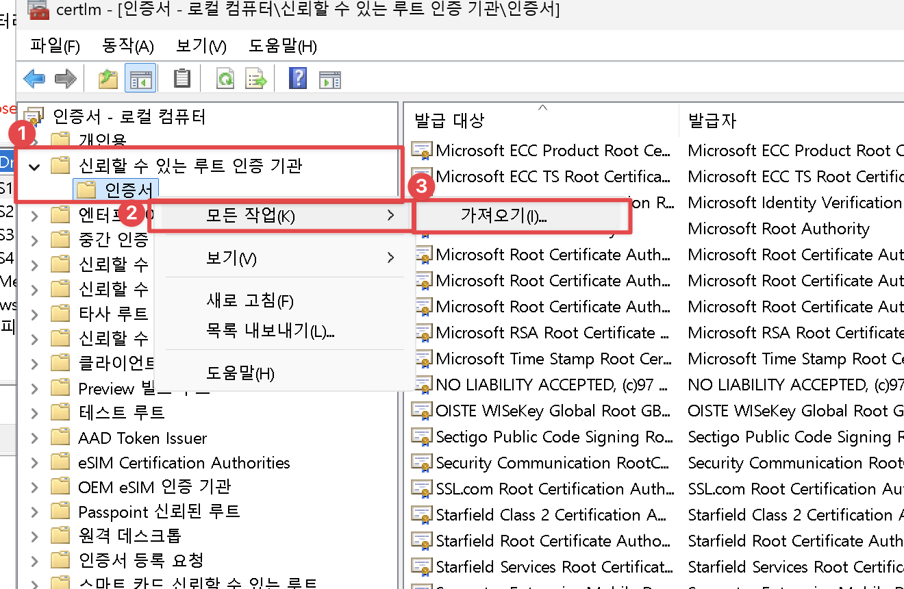This screenshot has height=589, width=904.
Task: Select 목록 내보내기(L)... in context menu
Action: tap(270, 331)
